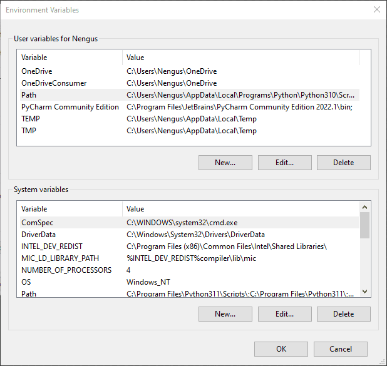Select the system Path variable row
The width and height of the screenshot is (387, 366).
190,293
